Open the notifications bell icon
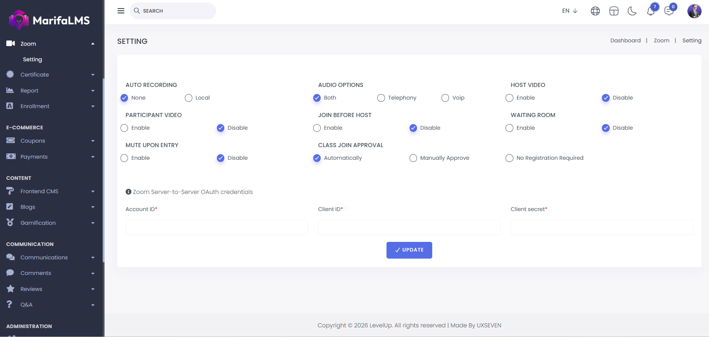Screen dimensions: 709x337 (x=651, y=11)
